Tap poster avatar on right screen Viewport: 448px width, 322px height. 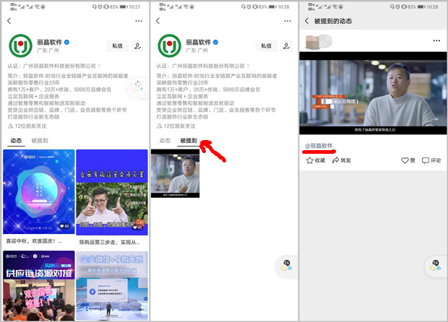click(x=318, y=42)
